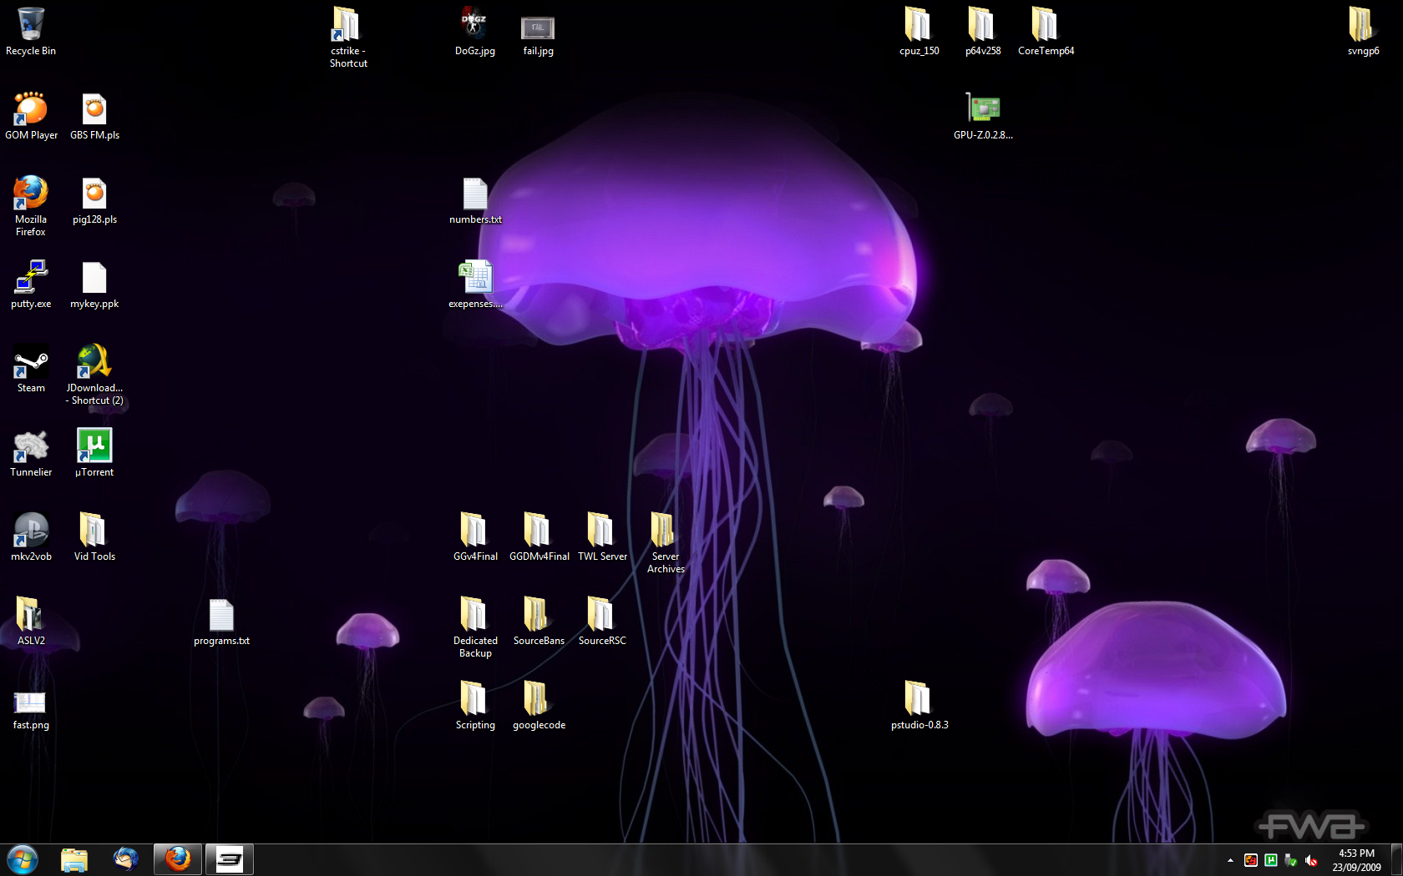Open the Recycle Bin desktop icon

click(x=31, y=32)
